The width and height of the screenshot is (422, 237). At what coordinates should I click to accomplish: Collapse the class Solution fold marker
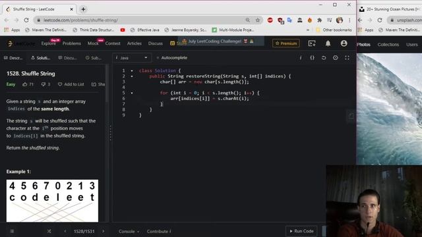point(132,70)
